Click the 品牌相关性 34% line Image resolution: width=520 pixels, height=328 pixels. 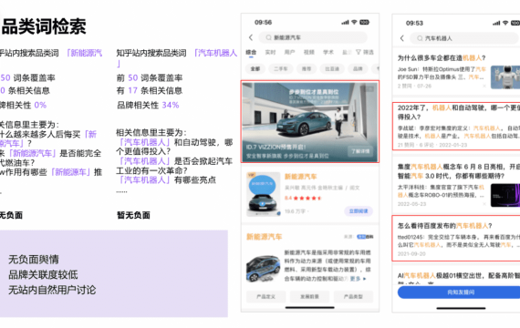point(148,105)
